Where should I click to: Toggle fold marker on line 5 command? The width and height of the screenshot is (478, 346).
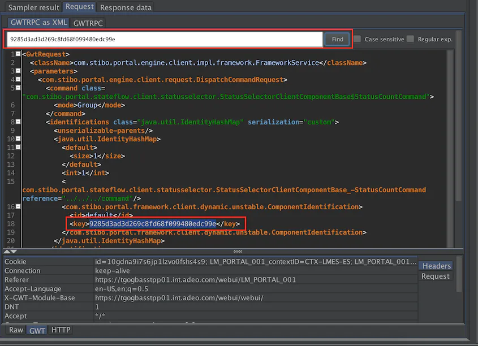(18, 88)
